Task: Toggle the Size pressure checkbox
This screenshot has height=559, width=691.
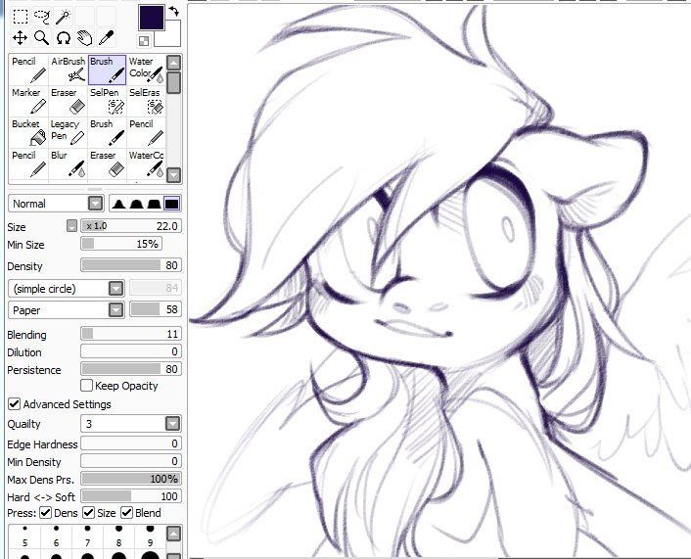Action: click(x=89, y=513)
